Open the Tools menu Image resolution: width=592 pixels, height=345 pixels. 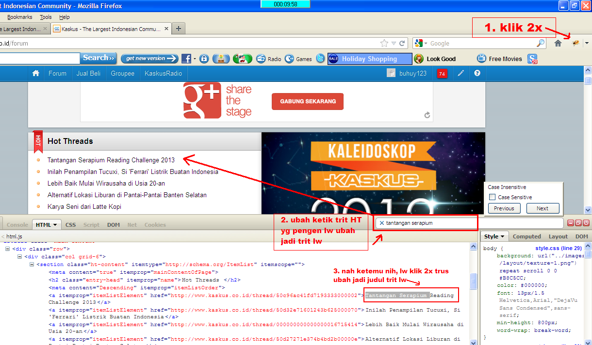(46, 17)
